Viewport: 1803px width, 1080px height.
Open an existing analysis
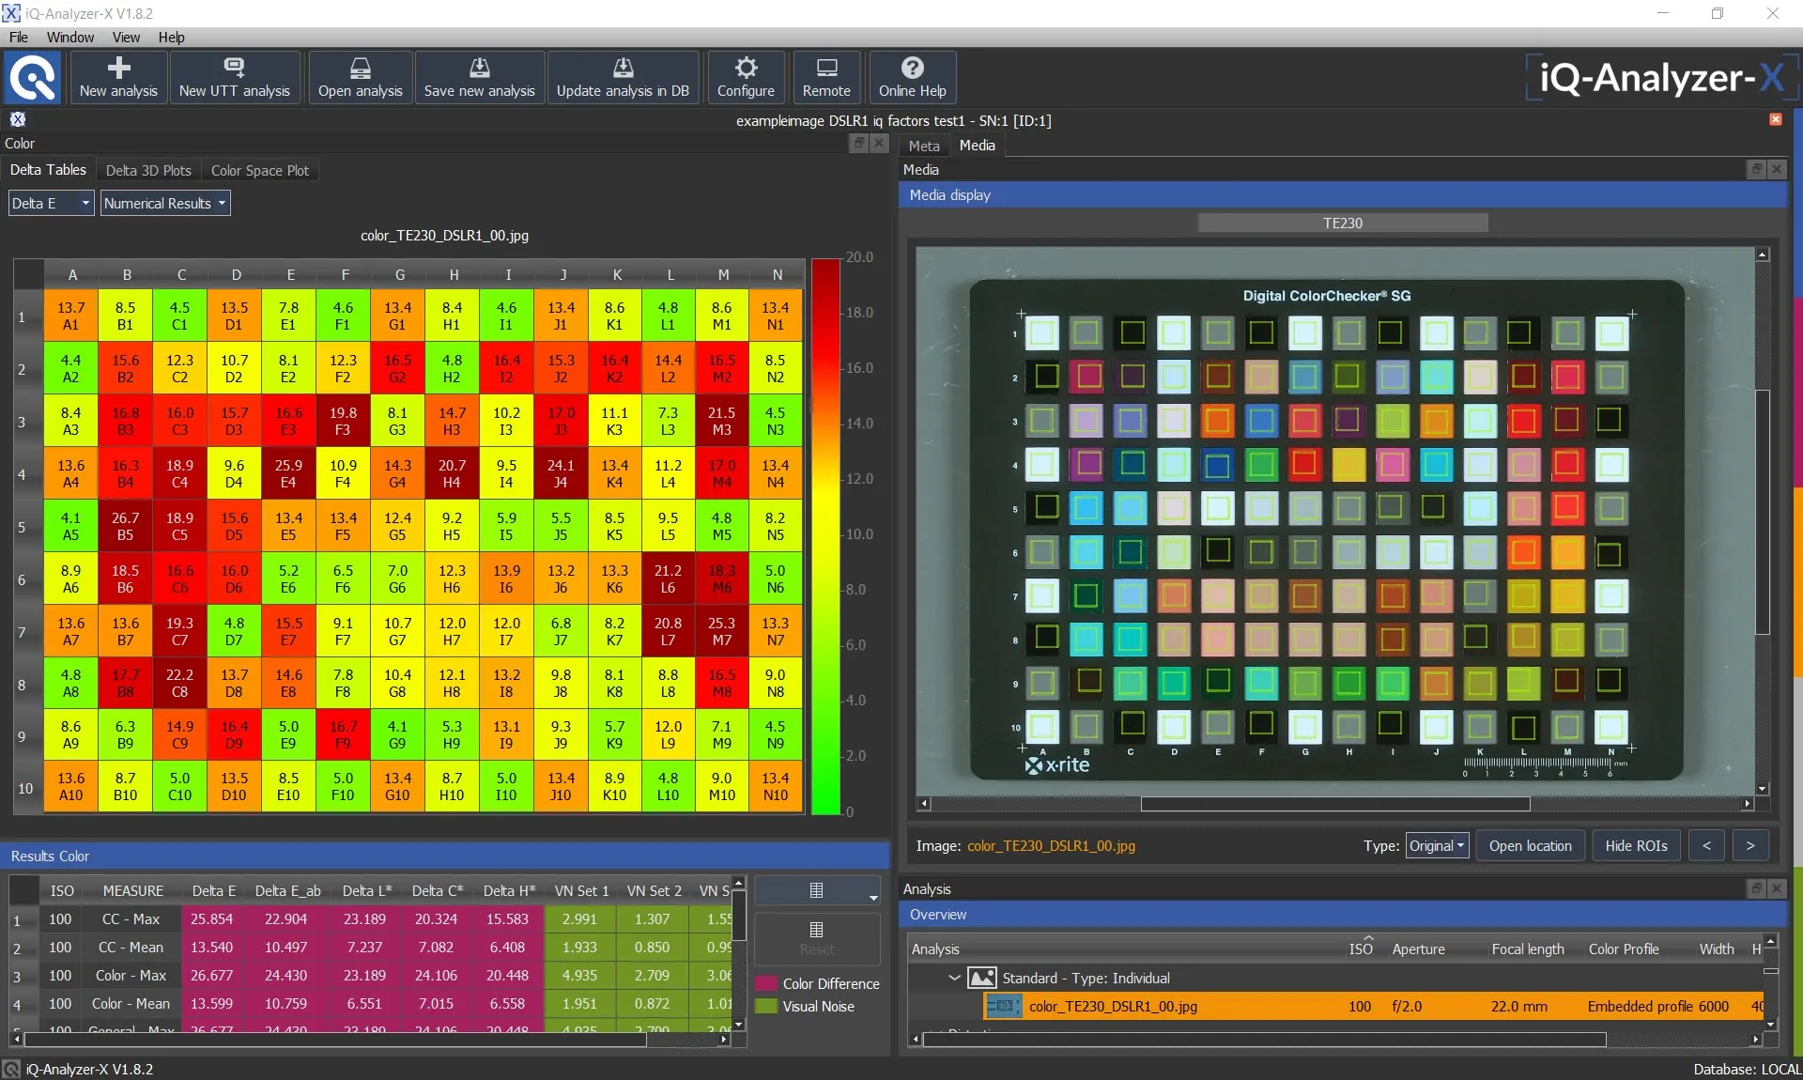click(361, 77)
